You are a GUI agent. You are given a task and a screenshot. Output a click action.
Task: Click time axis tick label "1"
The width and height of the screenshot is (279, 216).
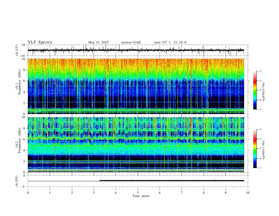50,193
